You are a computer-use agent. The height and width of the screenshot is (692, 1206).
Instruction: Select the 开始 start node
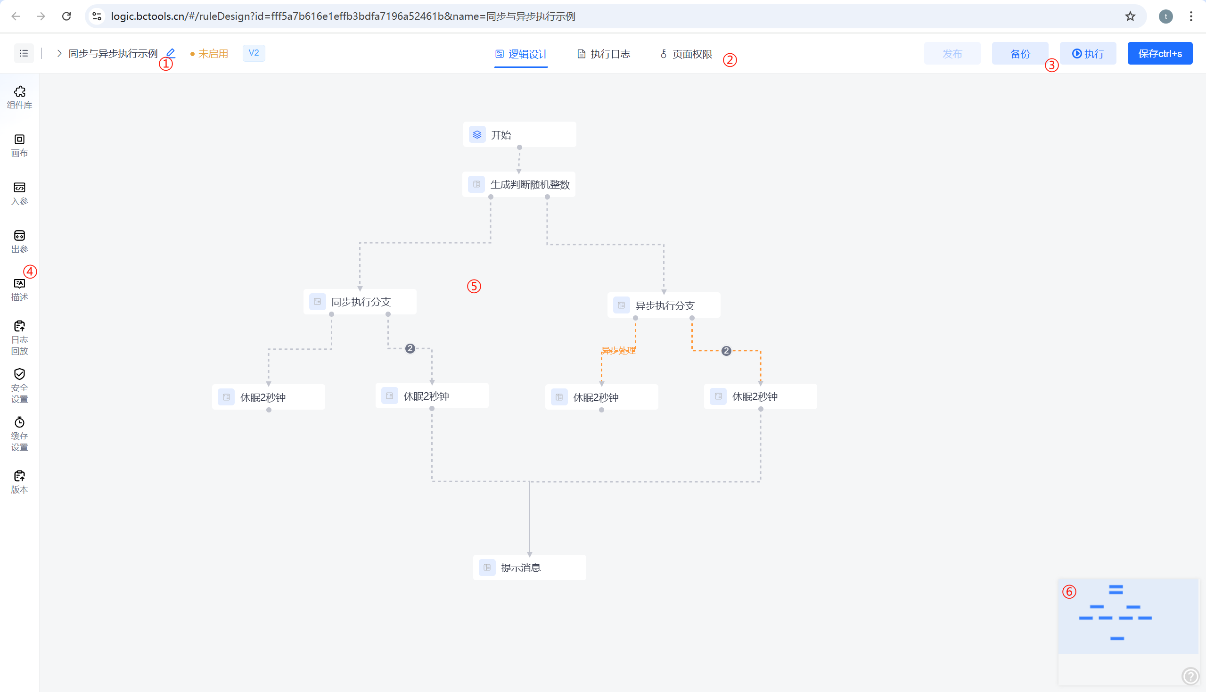(519, 134)
